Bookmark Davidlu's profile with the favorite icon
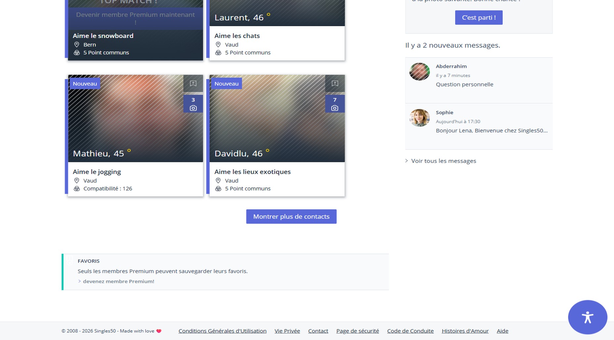The height and width of the screenshot is (340, 614). pos(335,83)
